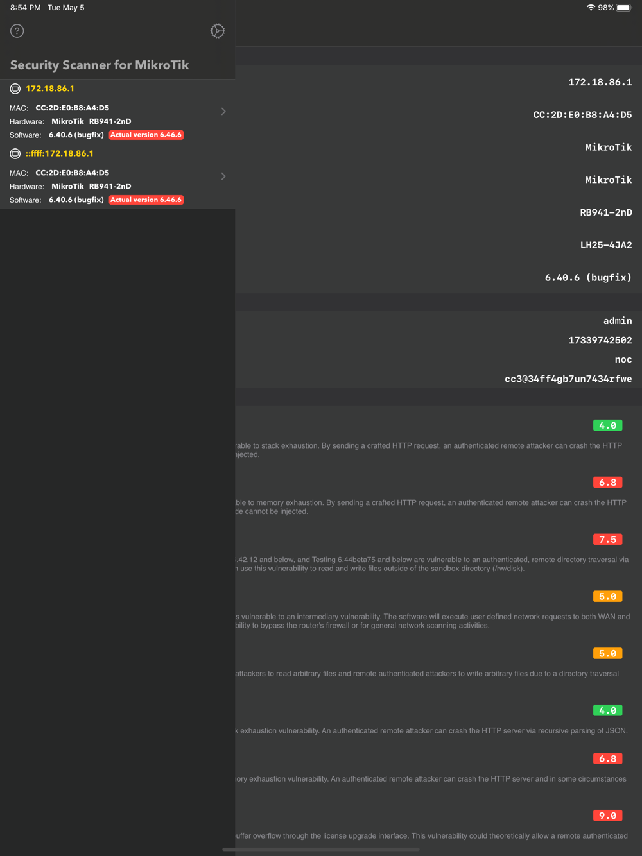Check the Wi-Fi status icon
The image size is (642, 856).
point(591,8)
